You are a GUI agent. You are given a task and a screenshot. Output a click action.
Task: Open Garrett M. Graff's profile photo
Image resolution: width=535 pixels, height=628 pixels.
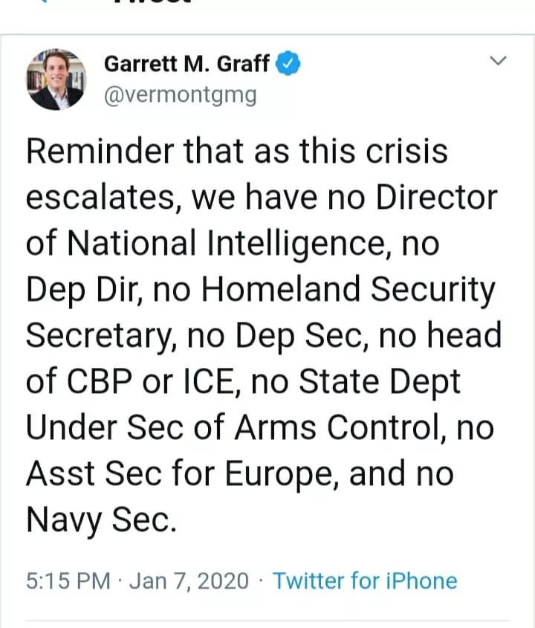pos(56,80)
